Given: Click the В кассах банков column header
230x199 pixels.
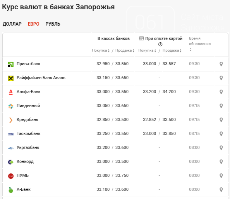Looking at the screenshot, I should point(113,38).
